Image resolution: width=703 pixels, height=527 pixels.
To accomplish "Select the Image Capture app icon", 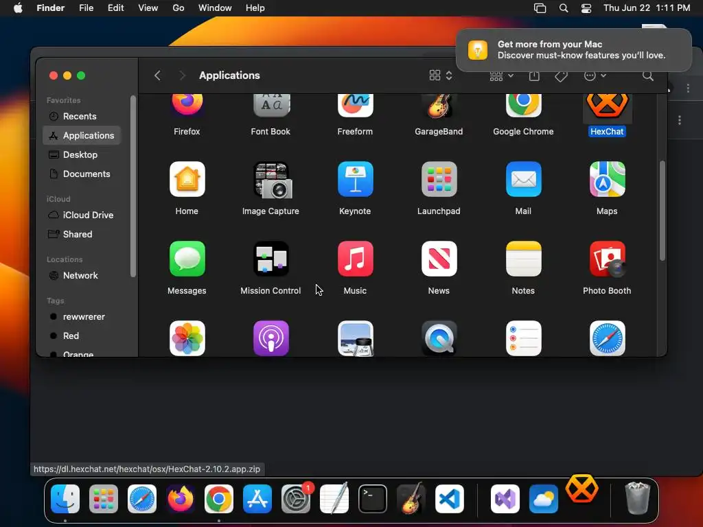I will (271, 180).
